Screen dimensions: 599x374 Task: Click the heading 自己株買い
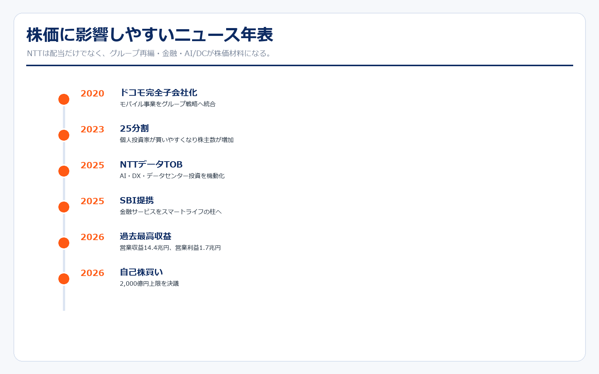tap(142, 272)
